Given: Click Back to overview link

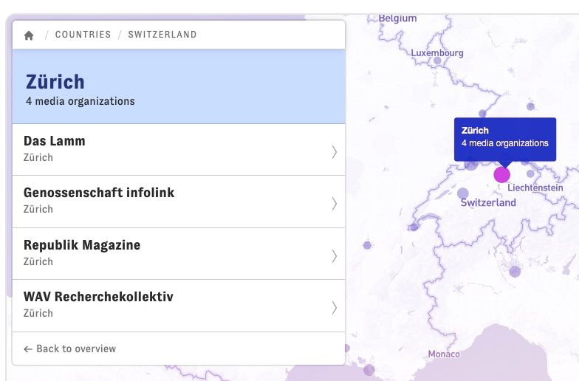Looking at the screenshot, I should coord(69,349).
